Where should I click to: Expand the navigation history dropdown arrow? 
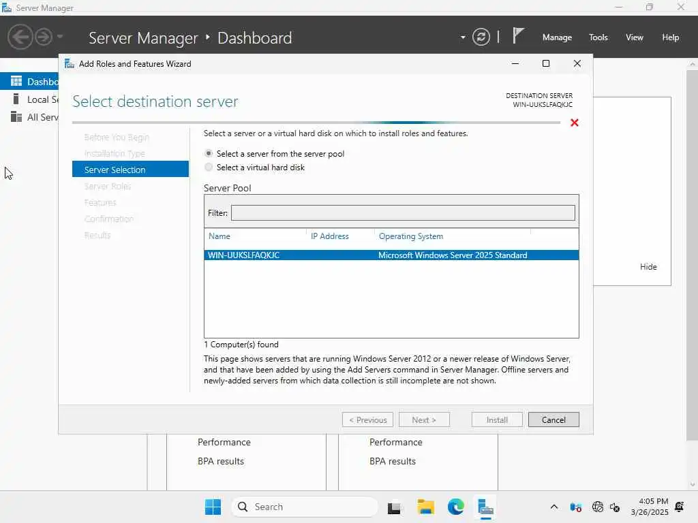pos(60,37)
